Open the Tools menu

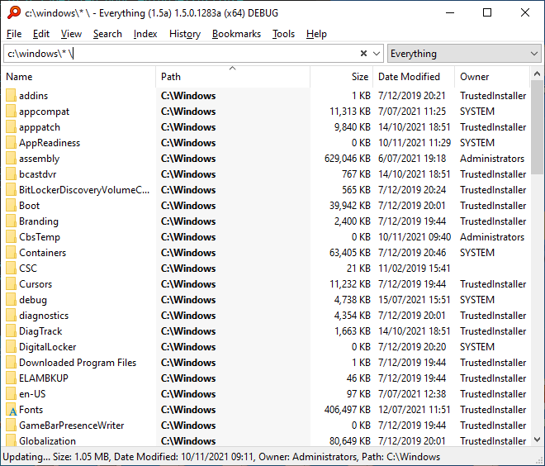coord(283,34)
